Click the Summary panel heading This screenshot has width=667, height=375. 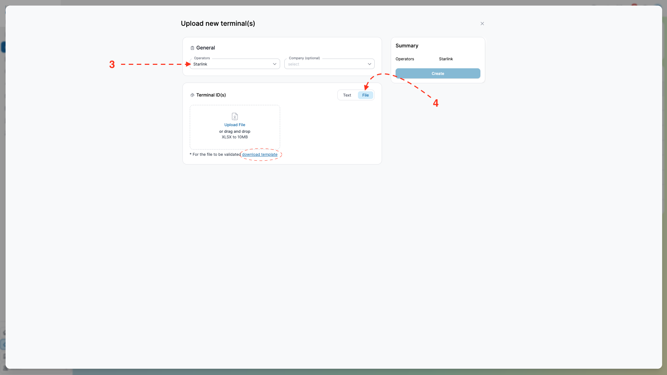407,46
